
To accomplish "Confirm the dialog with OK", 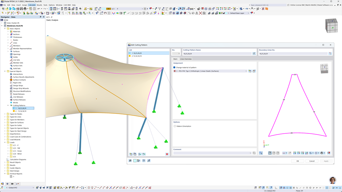I will click(x=298, y=161).
